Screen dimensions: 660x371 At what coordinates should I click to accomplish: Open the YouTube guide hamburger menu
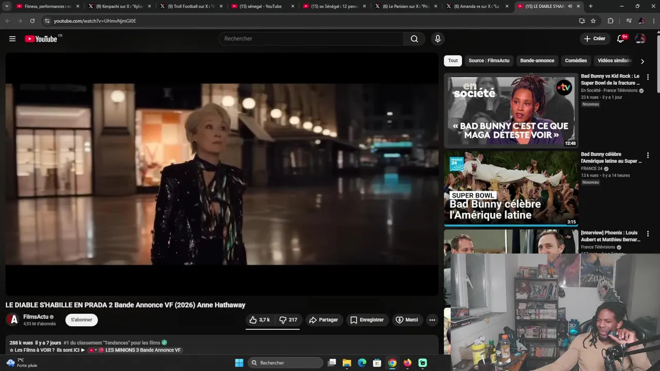[12, 39]
